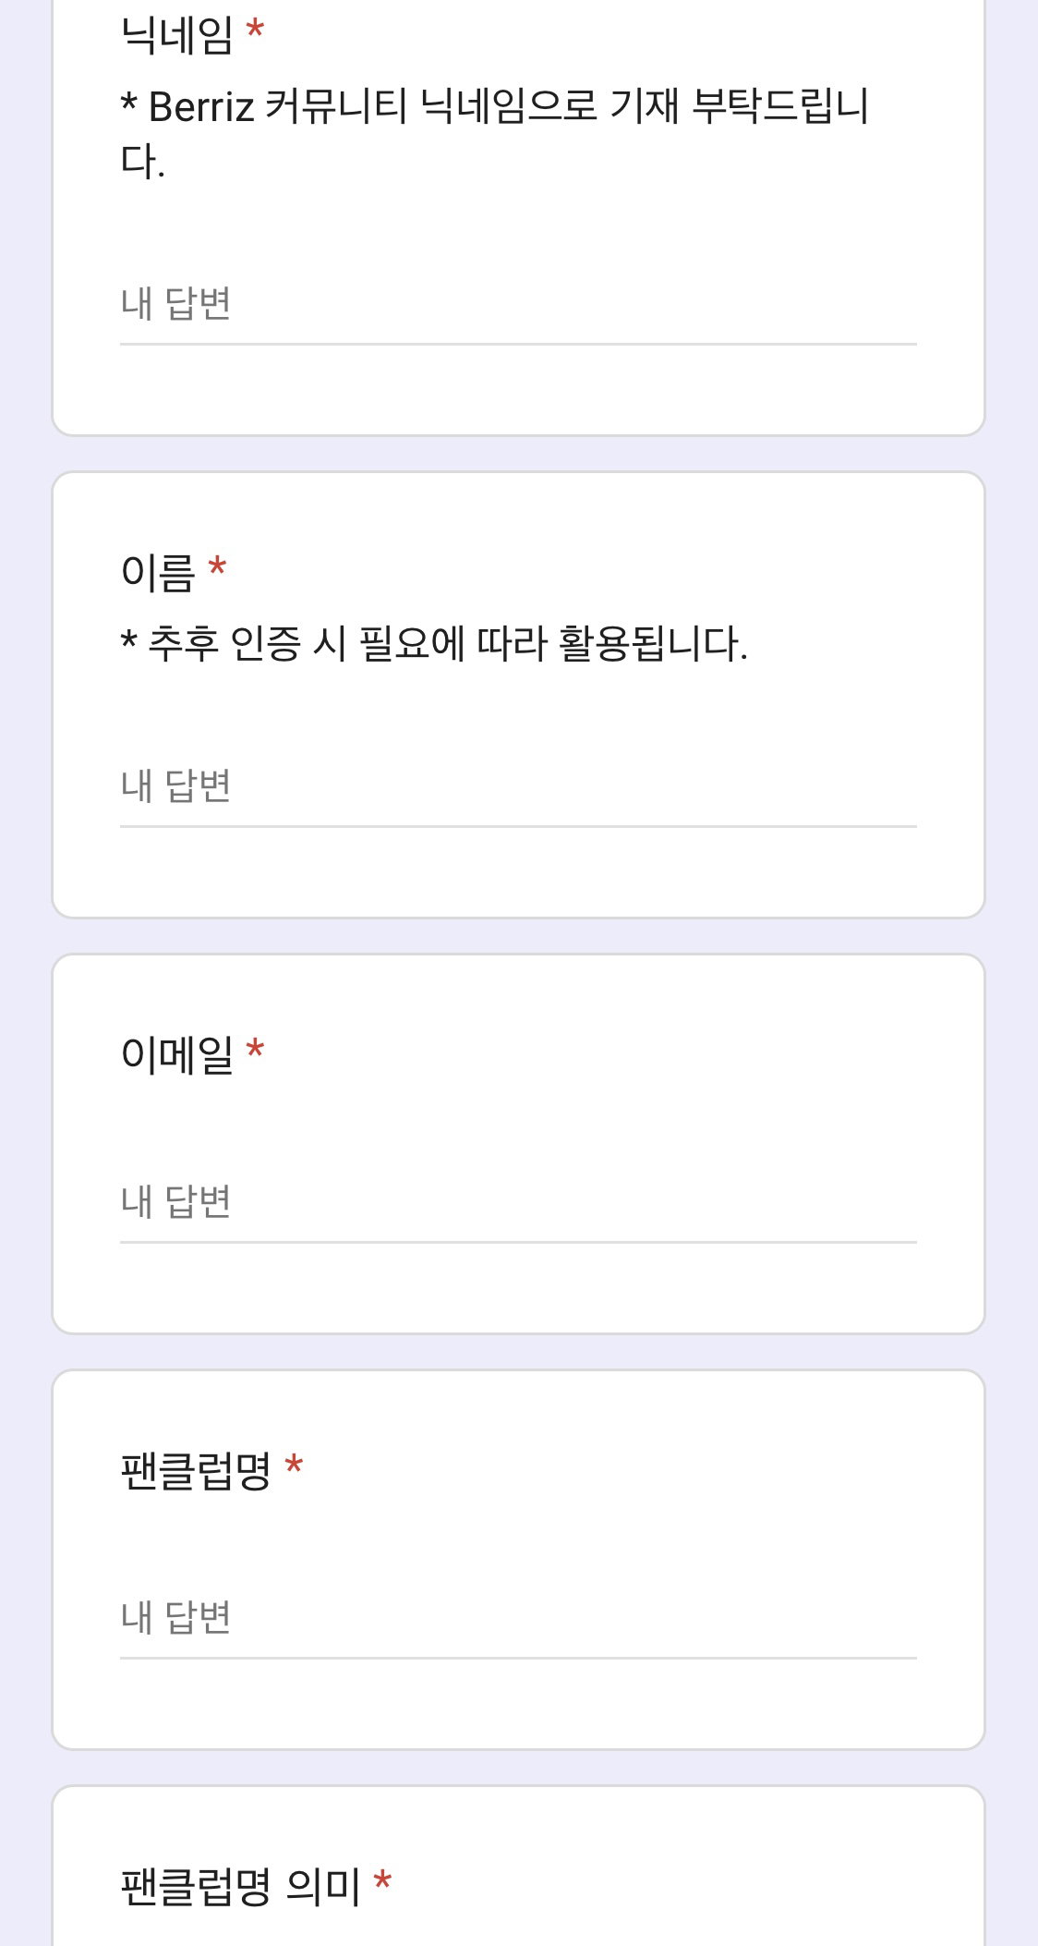Tap the 팬클럽명 answer input field
The height and width of the screenshot is (1946, 1038).
(x=518, y=1618)
